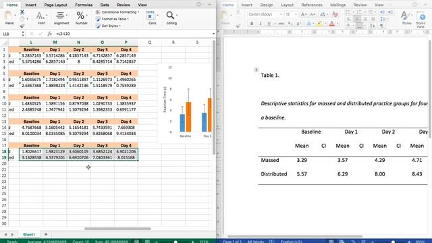This screenshot has height=243, width=432.
Task: Click the confirm entry checkmark in formula bar
Action: click(40, 34)
